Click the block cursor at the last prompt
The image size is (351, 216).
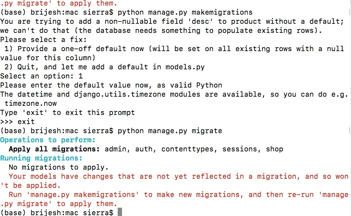click(120, 213)
